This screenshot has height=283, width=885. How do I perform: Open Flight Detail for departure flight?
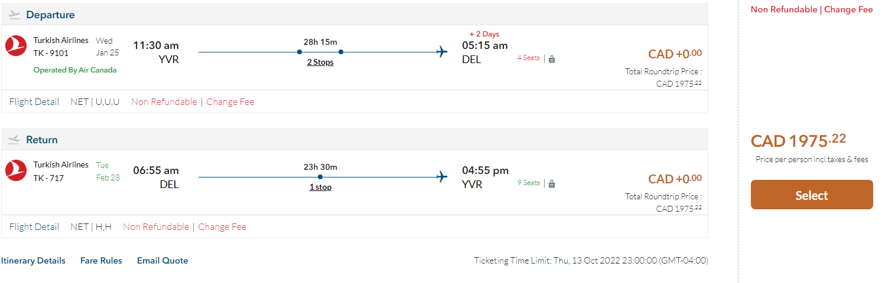[34, 101]
